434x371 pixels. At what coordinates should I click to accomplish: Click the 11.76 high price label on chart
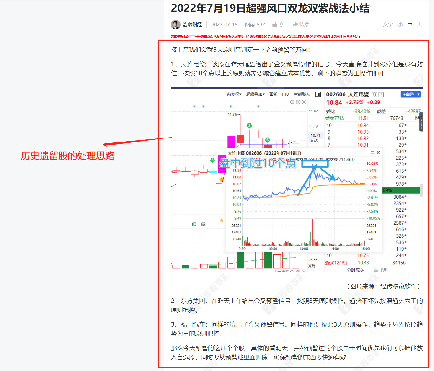tap(232, 114)
